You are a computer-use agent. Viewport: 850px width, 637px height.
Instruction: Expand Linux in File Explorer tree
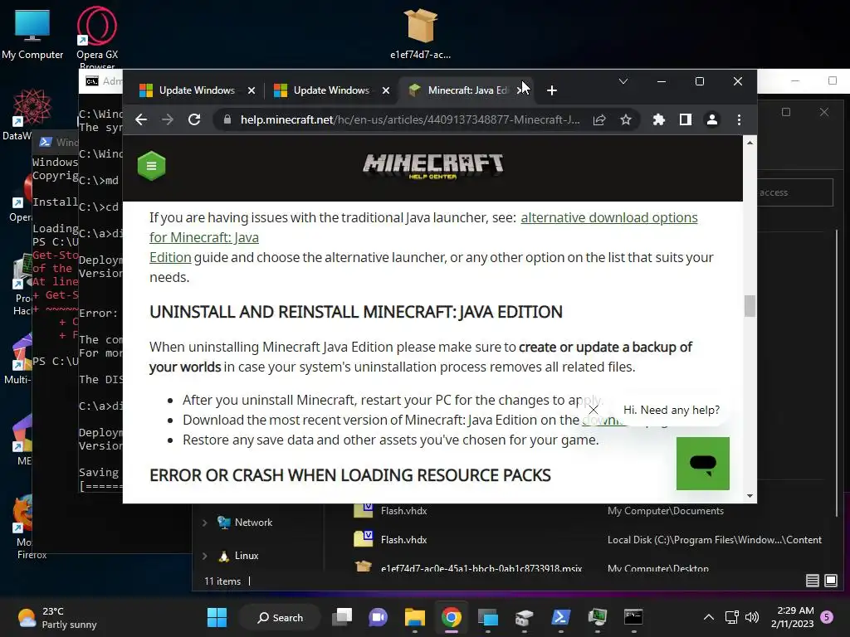click(x=204, y=556)
